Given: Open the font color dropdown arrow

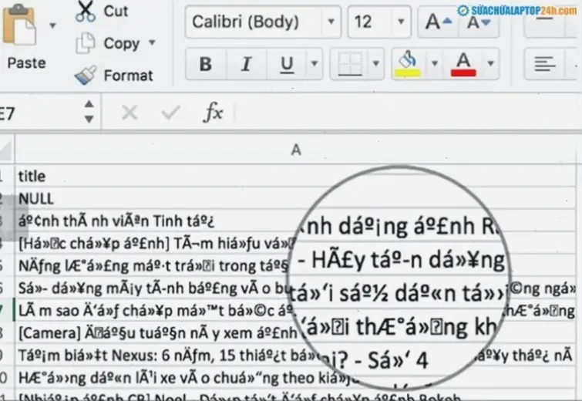Looking at the screenshot, I should tap(490, 64).
